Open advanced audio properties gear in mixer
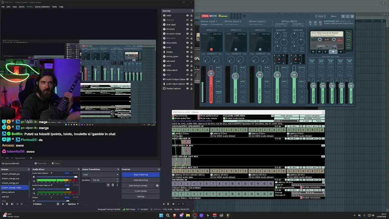Viewport: 389px width, 219px height. (x=63, y=204)
